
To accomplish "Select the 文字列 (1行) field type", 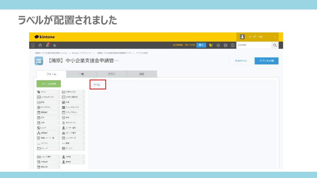I will tap(73, 92).
